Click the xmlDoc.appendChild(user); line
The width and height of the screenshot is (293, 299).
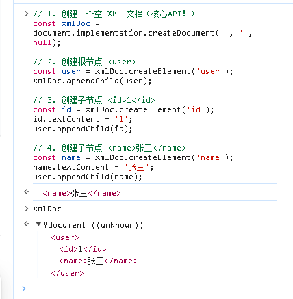[92, 81]
